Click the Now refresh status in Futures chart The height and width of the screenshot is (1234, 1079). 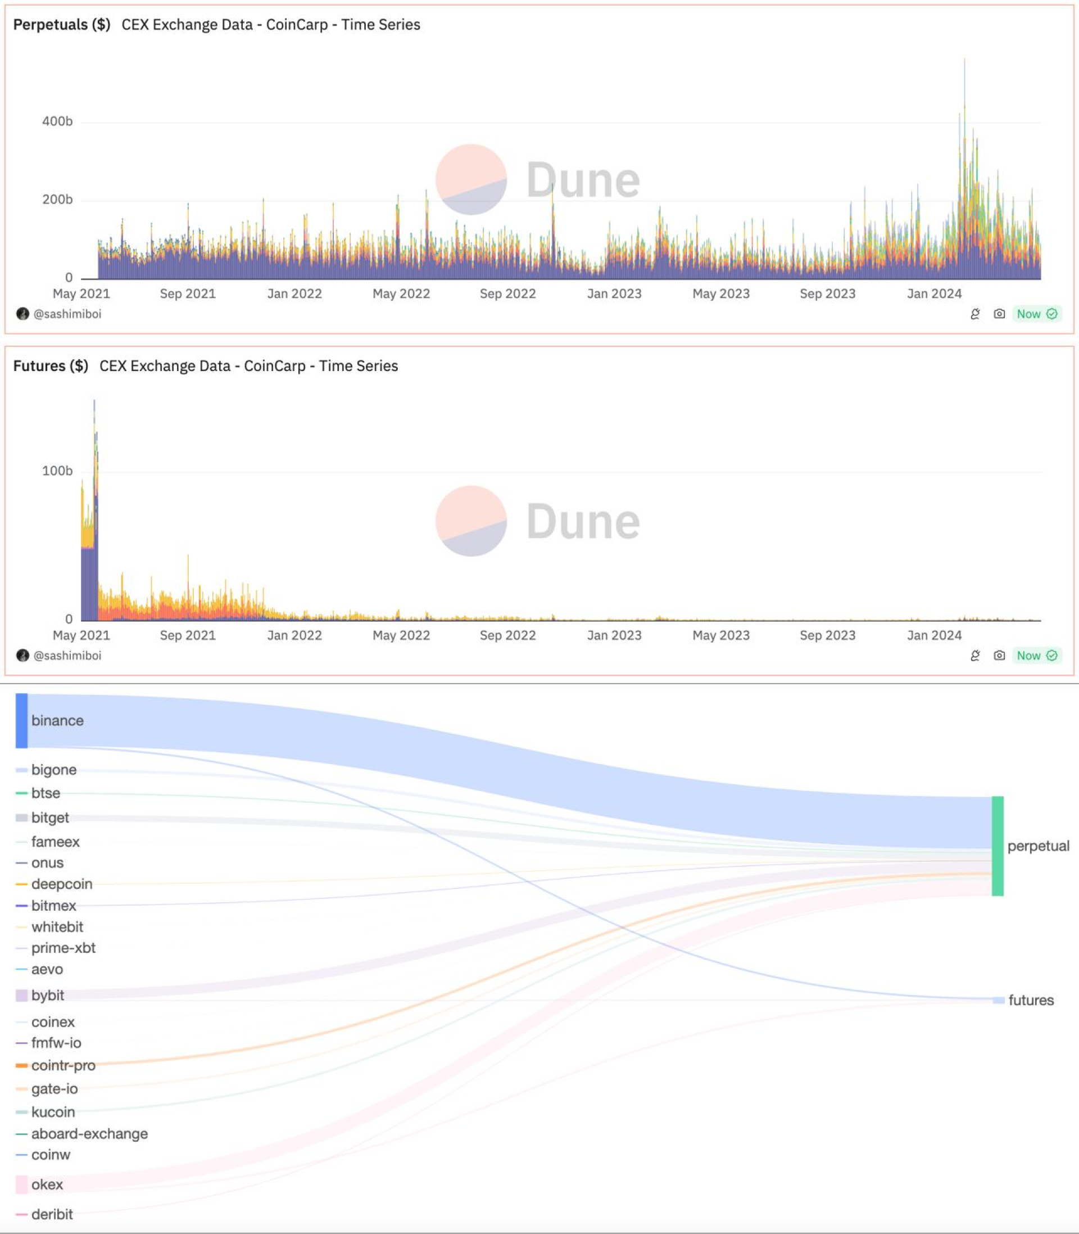(1028, 656)
